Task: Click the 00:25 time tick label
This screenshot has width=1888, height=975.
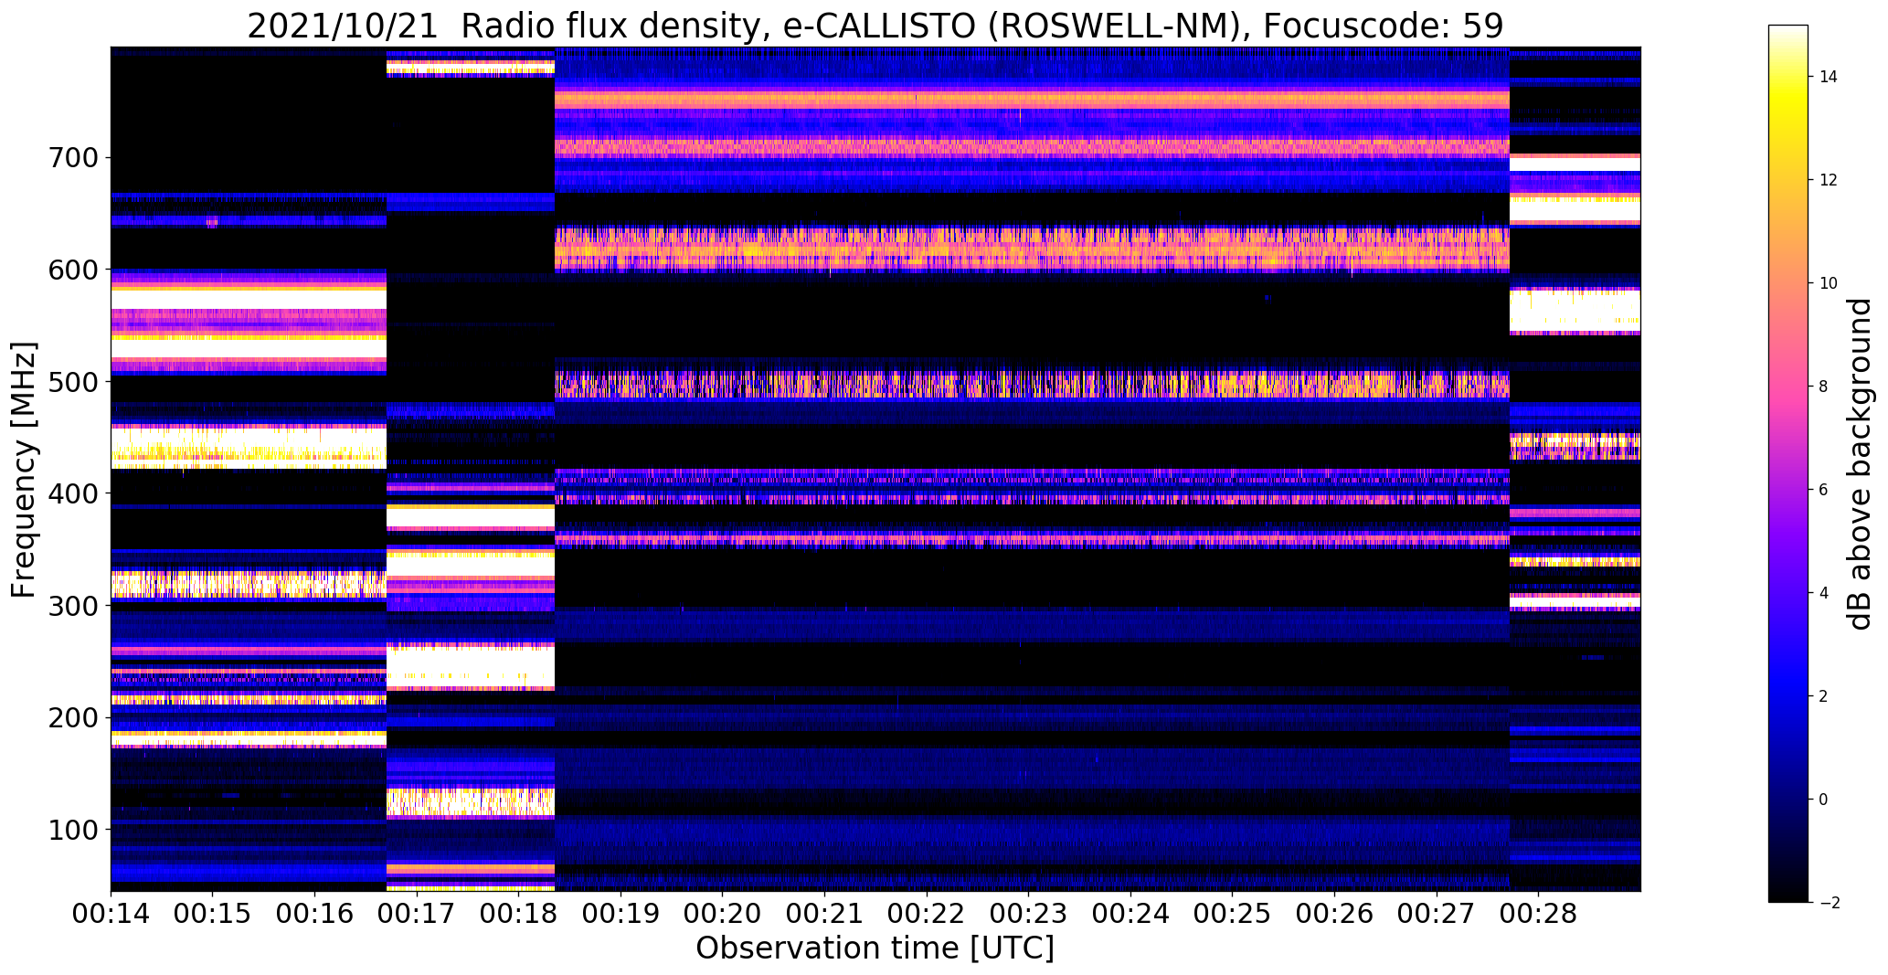Action: tap(1232, 914)
